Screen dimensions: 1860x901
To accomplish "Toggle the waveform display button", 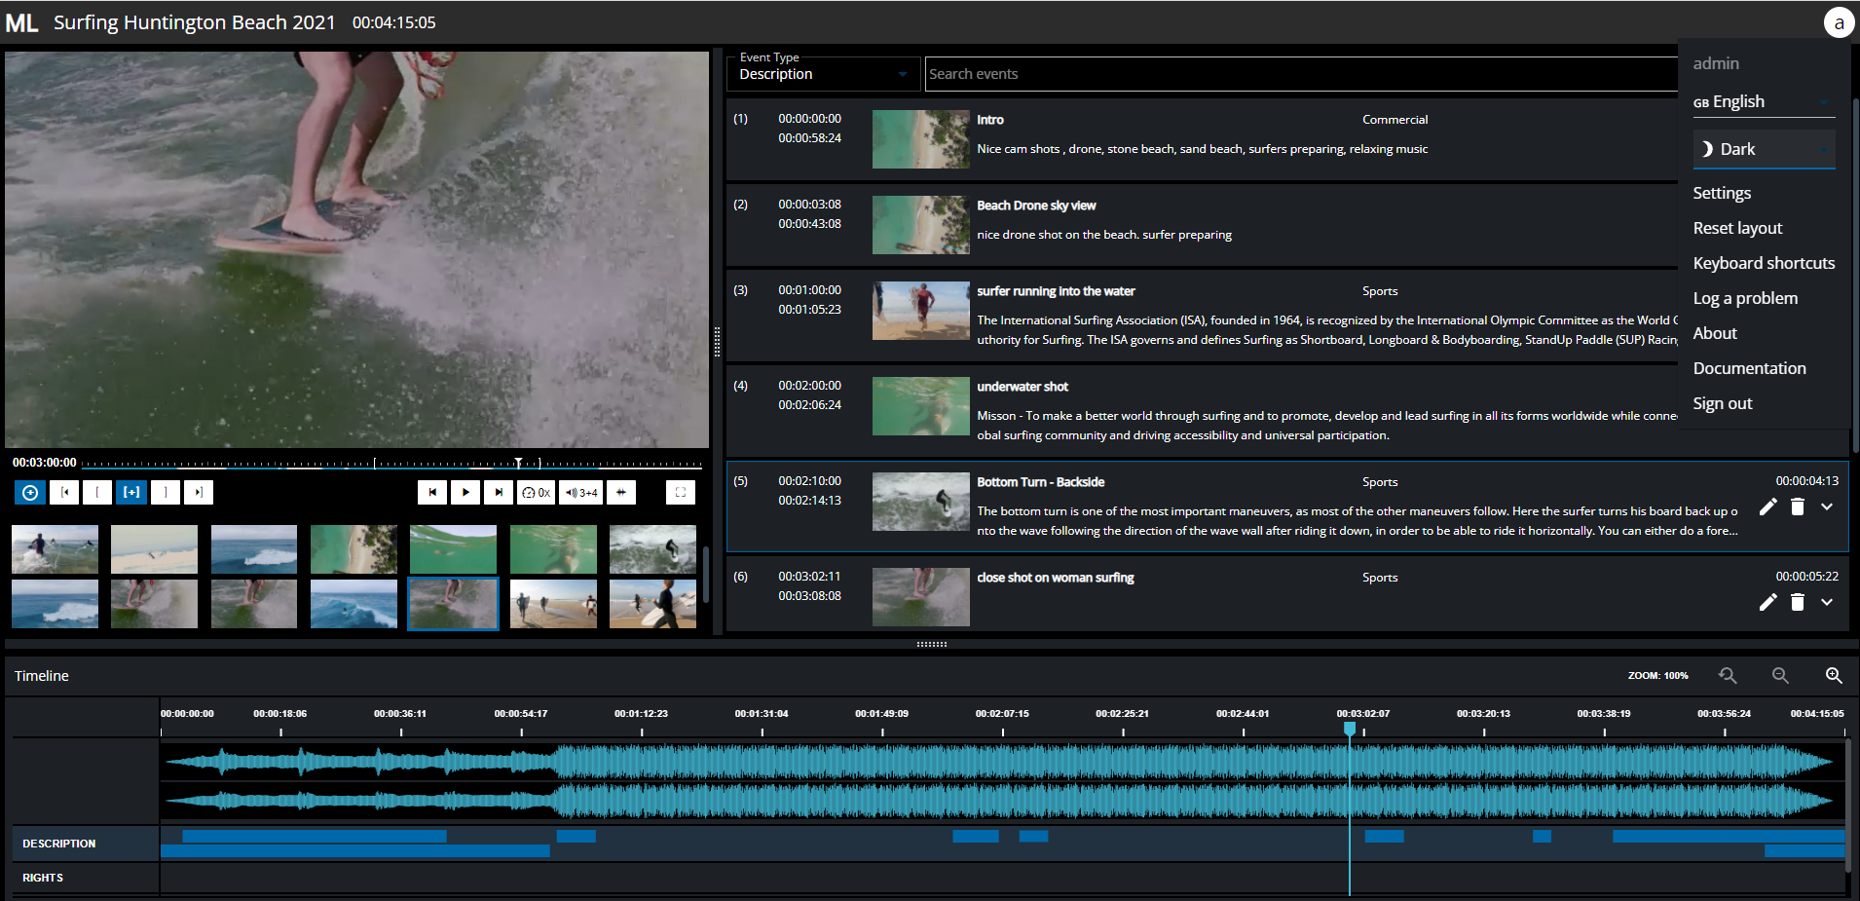I will point(621,493).
